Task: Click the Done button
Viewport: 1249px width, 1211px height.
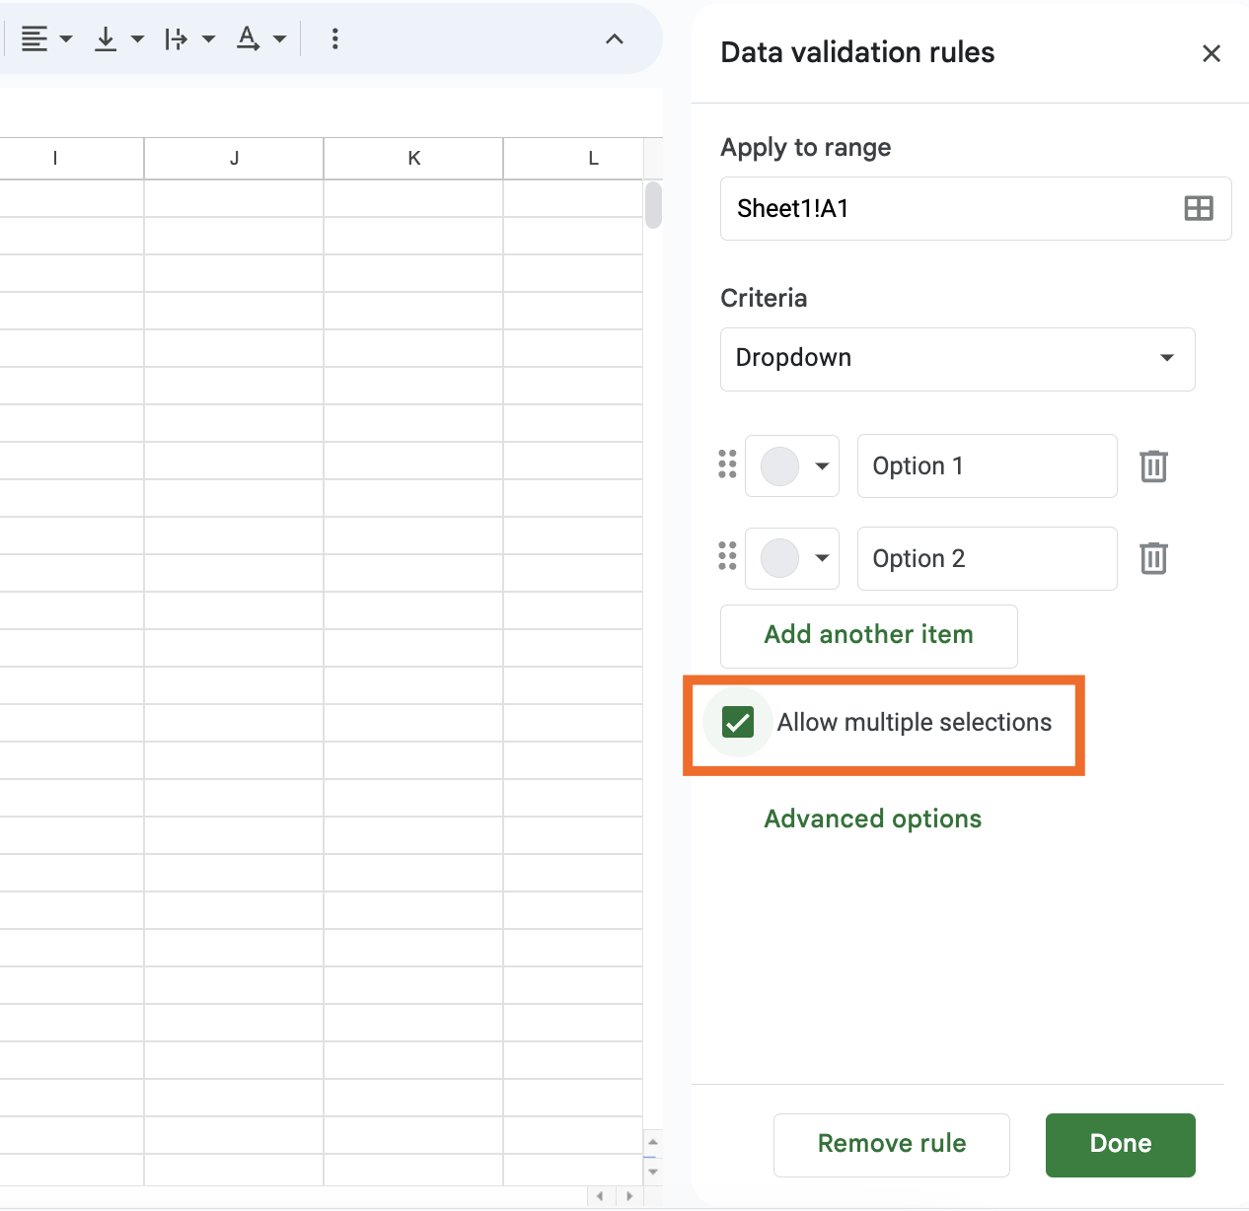Action: tap(1121, 1145)
